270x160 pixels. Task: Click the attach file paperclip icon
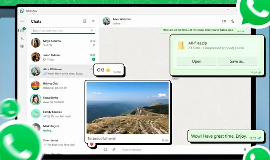pyautogui.click(x=114, y=149)
